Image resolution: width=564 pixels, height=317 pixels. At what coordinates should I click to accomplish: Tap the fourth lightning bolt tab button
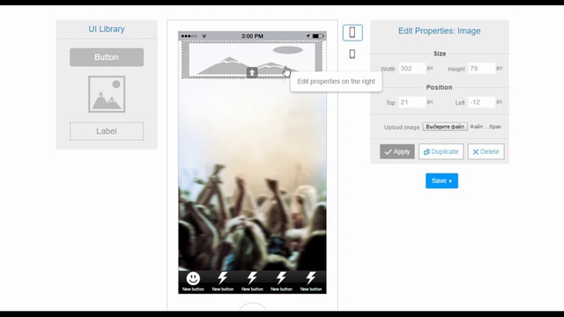coord(281,282)
